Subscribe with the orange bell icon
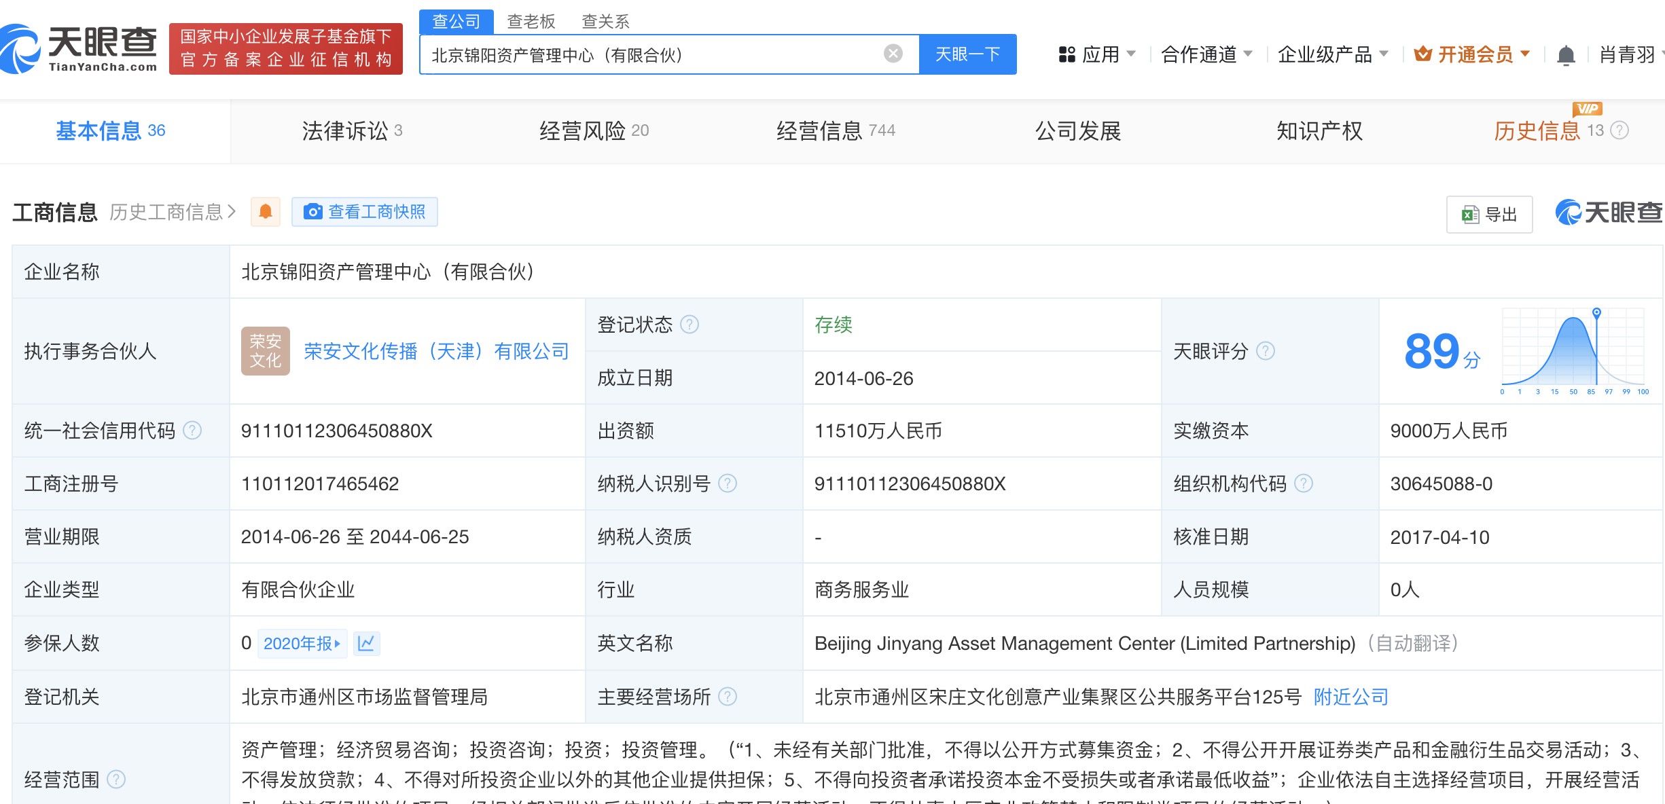Image resolution: width=1665 pixels, height=804 pixels. tap(266, 212)
